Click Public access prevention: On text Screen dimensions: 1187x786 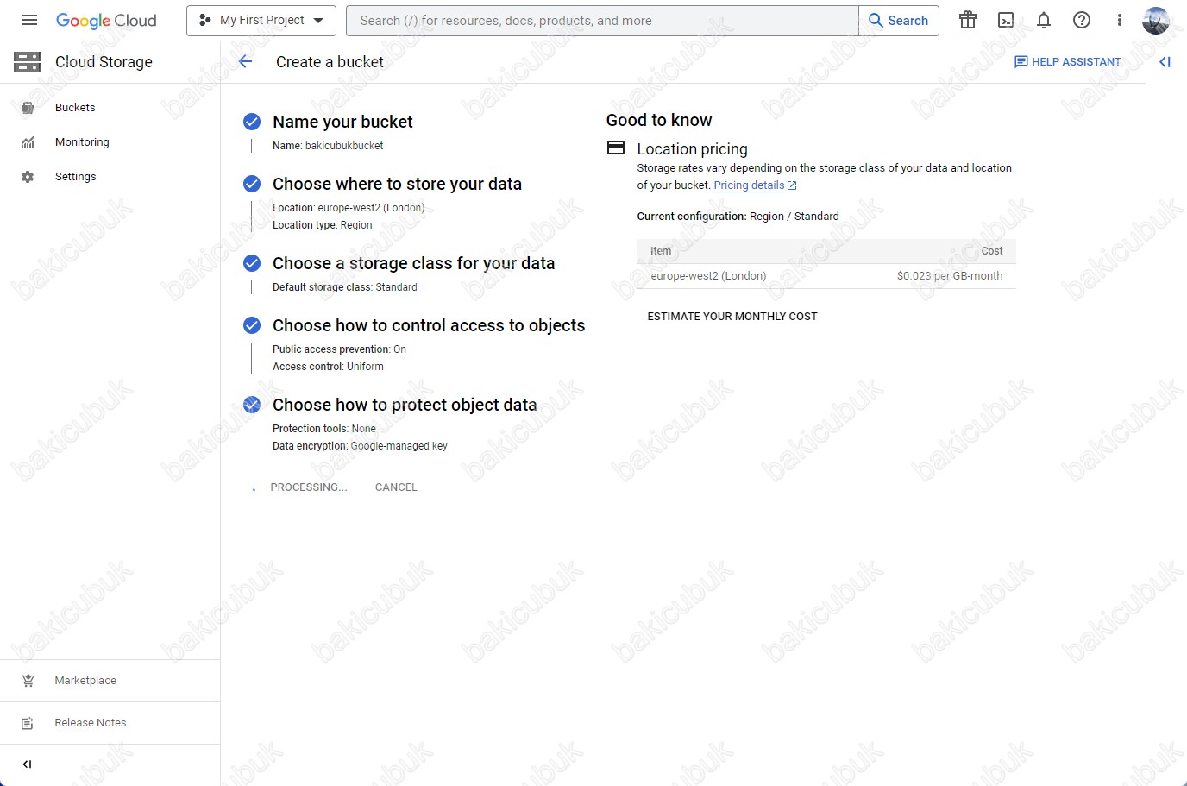click(339, 349)
